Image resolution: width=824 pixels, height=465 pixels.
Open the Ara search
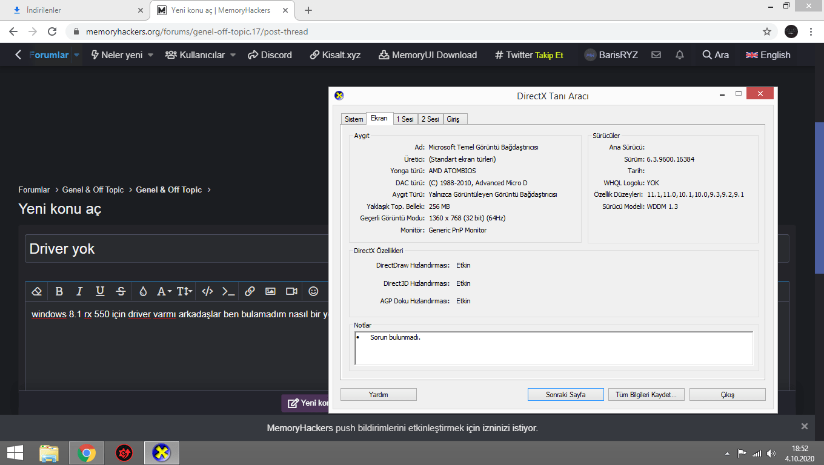click(x=716, y=55)
